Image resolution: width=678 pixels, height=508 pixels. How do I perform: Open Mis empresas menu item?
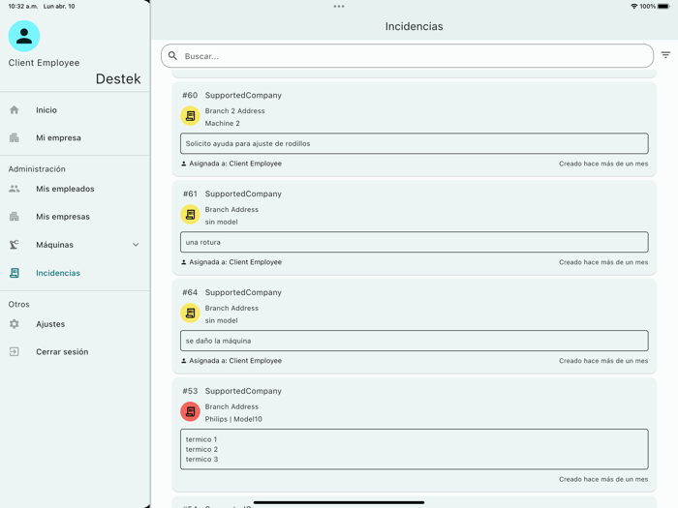point(76,217)
